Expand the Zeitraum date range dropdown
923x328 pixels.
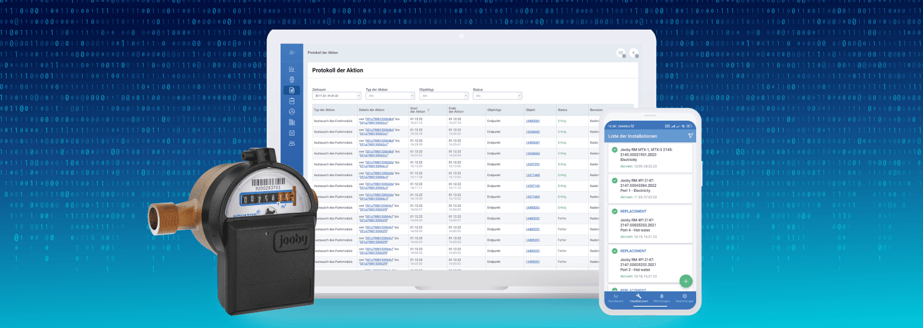point(337,95)
